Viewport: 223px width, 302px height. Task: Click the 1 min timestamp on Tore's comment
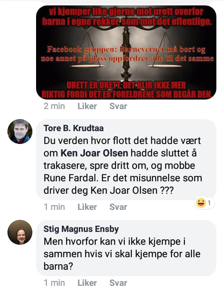[x=54, y=207]
